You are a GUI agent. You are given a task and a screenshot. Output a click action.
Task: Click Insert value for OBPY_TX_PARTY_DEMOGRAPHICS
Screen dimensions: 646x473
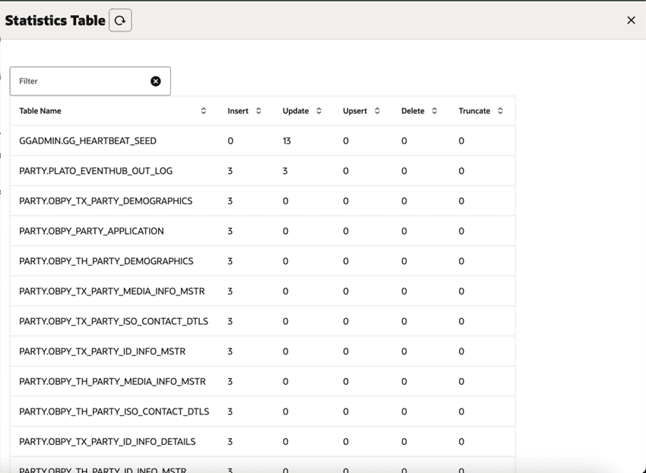click(x=230, y=201)
